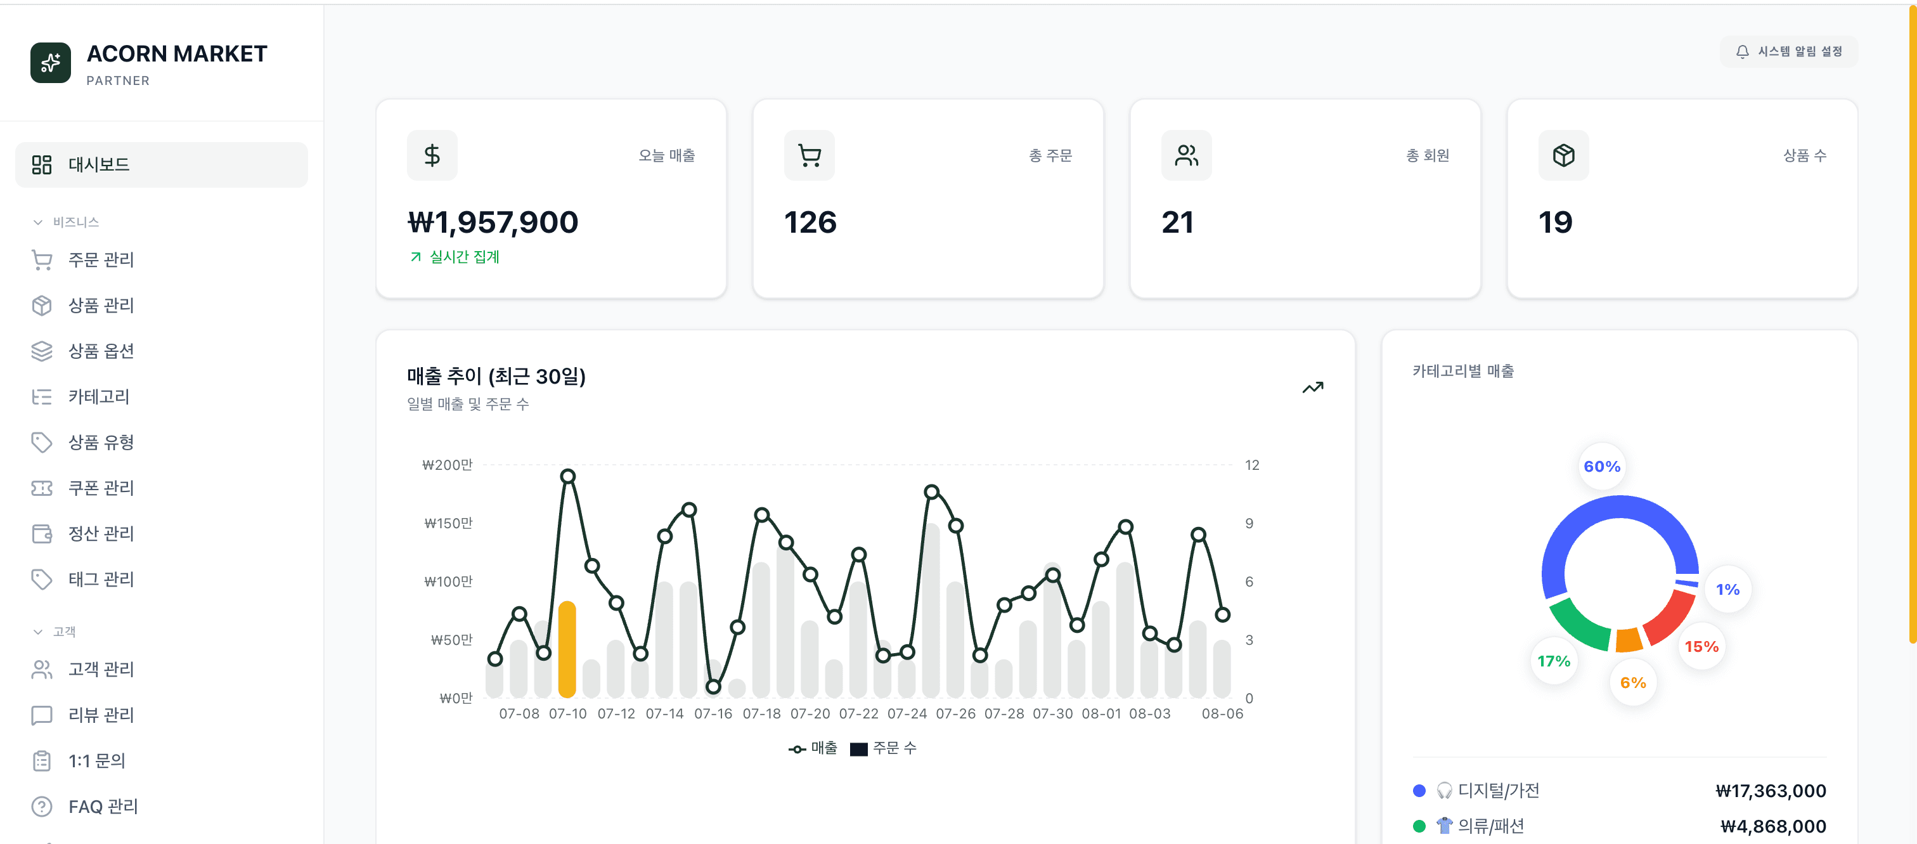Image resolution: width=1917 pixels, height=844 pixels.
Task: Open 정산 관리 page
Action: [162, 534]
